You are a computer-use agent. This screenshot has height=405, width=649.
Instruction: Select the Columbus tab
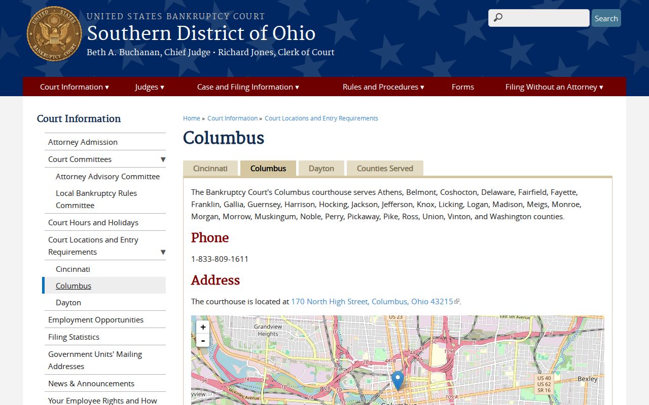(268, 169)
